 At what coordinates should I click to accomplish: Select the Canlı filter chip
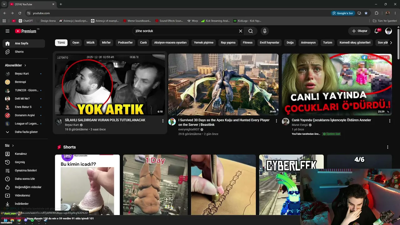143,42
